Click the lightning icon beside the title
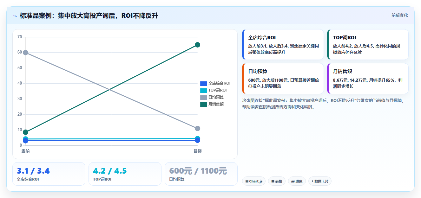The image size is (421, 198). (15, 16)
